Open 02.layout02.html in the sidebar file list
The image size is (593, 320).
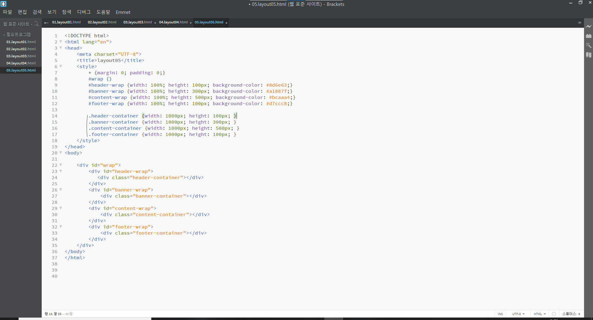click(x=21, y=49)
